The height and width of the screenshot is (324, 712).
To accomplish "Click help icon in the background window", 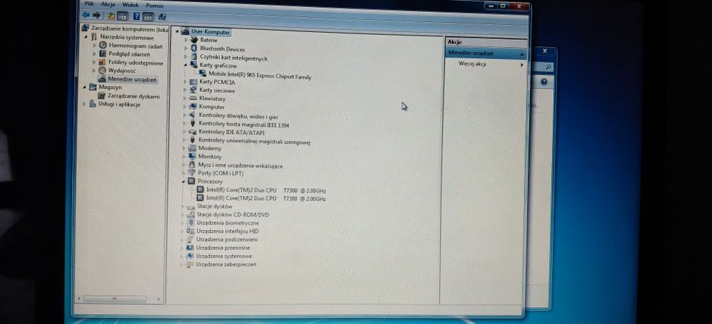I will [544, 83].
